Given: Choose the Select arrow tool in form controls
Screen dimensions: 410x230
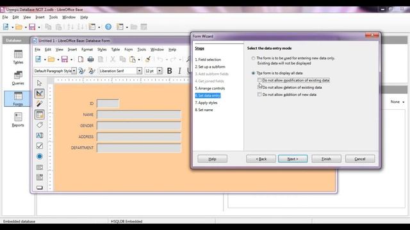Looking at the screenshot, I should pos(40,83).
